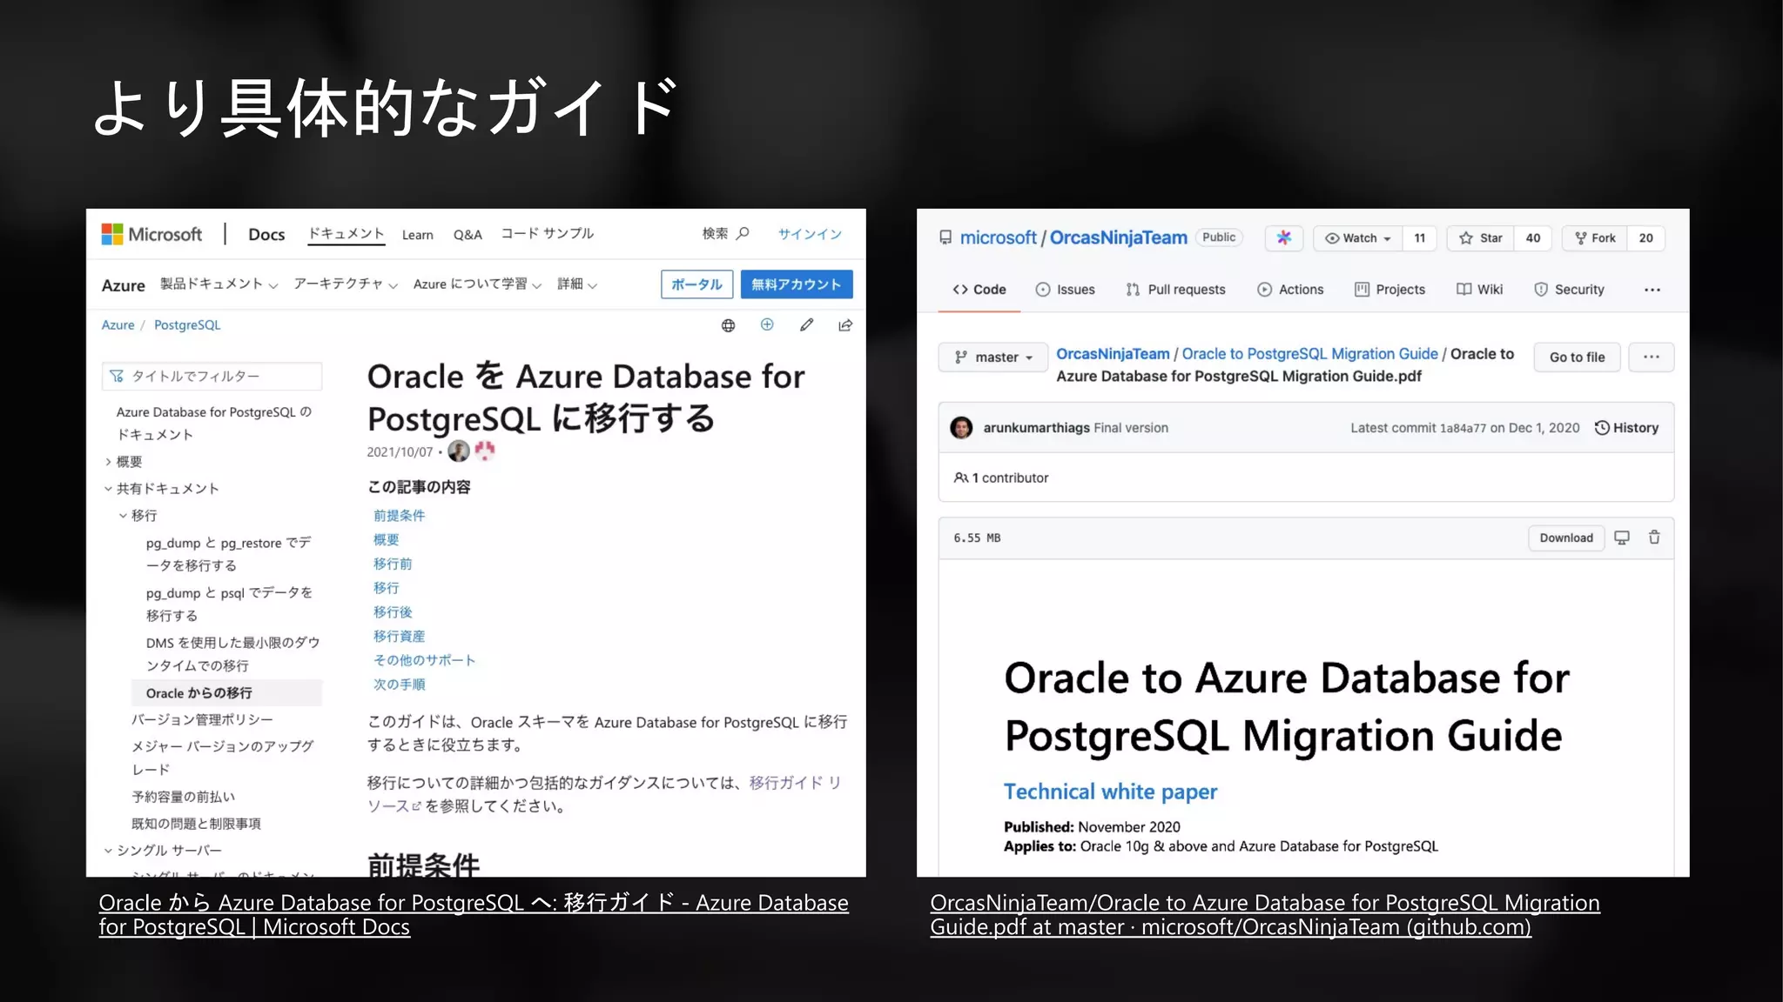Click the arunkumarthiags avatar
The image size is (1783, 1002).
[961, 428]
